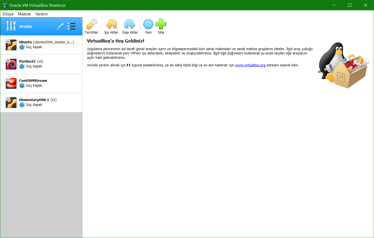Minimize the VirtualBox window
Image resolution: width=374 pixels, height=238 pixels.
tap(334, 5)
